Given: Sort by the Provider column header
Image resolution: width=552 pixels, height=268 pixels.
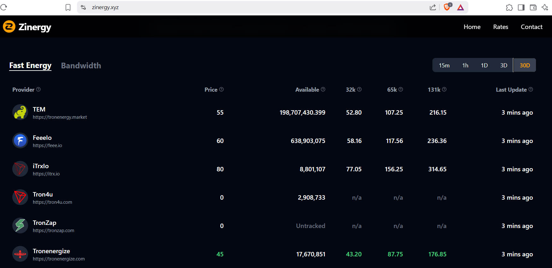Looking at the screenshot, I should (23, 90).
